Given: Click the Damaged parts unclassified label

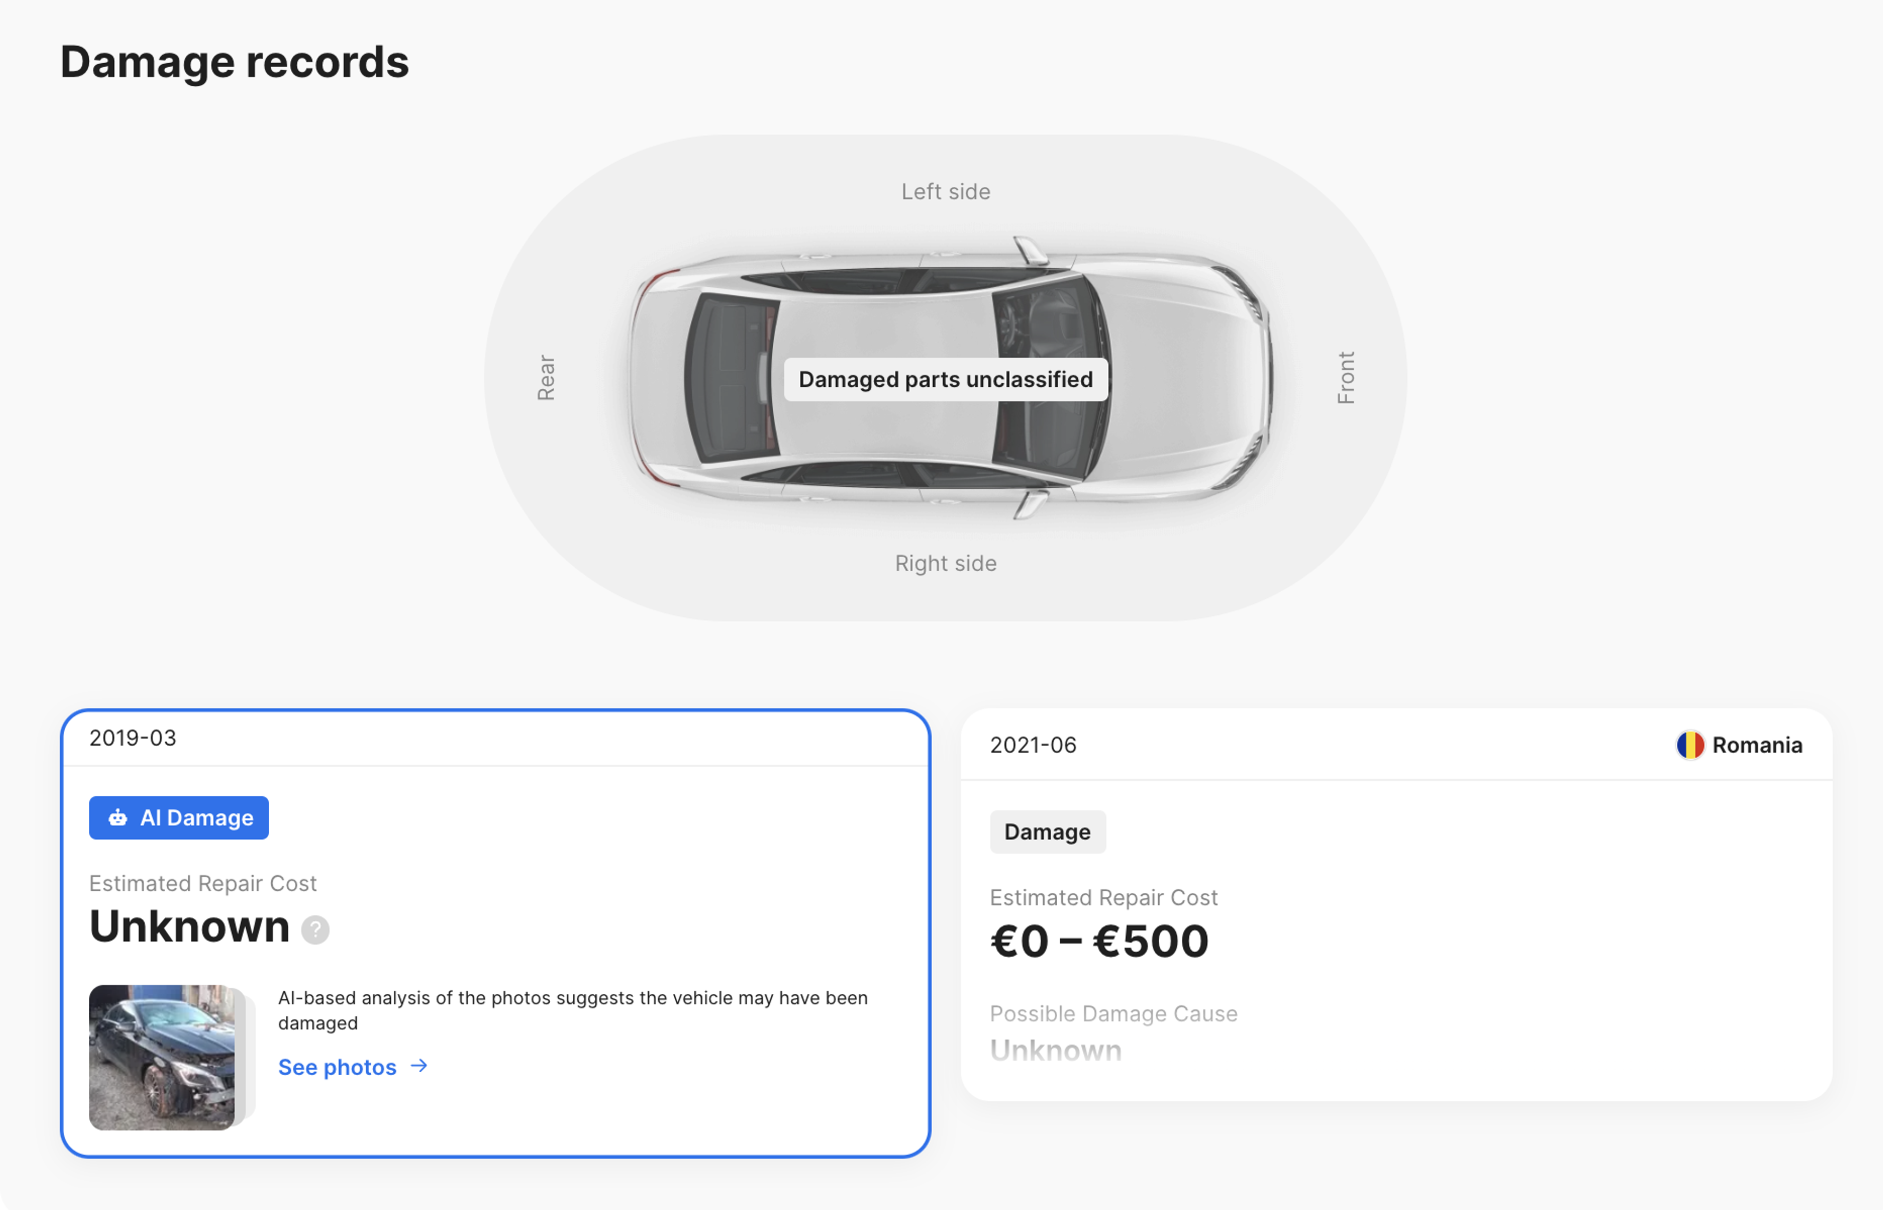Looking at the screenshot, I should 945,379.
